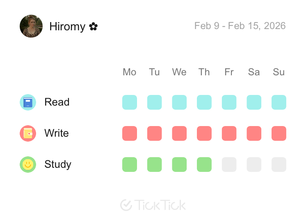The width and height of the screenshot is (306, 221).
Task: Toggle Study check-in for Saturday
Action: tap(254, 165)
